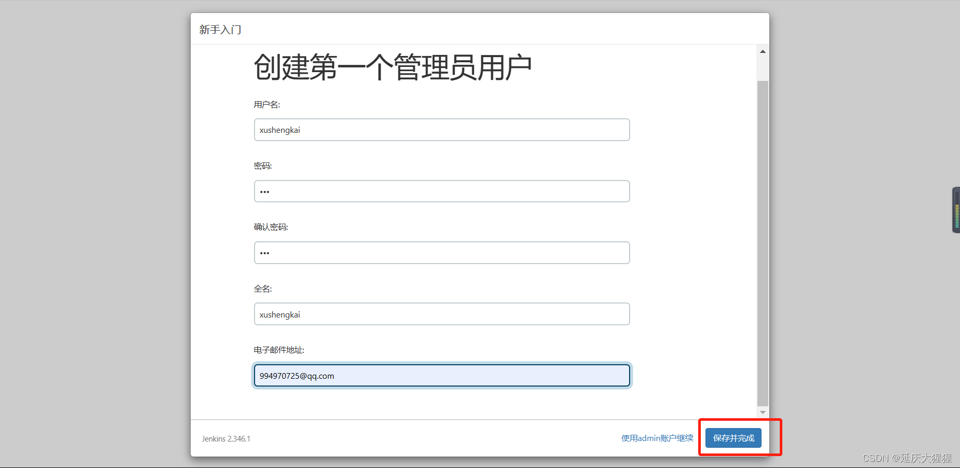
Task: Select the 电子邮件地址 email field
Action: pos(442,376)
